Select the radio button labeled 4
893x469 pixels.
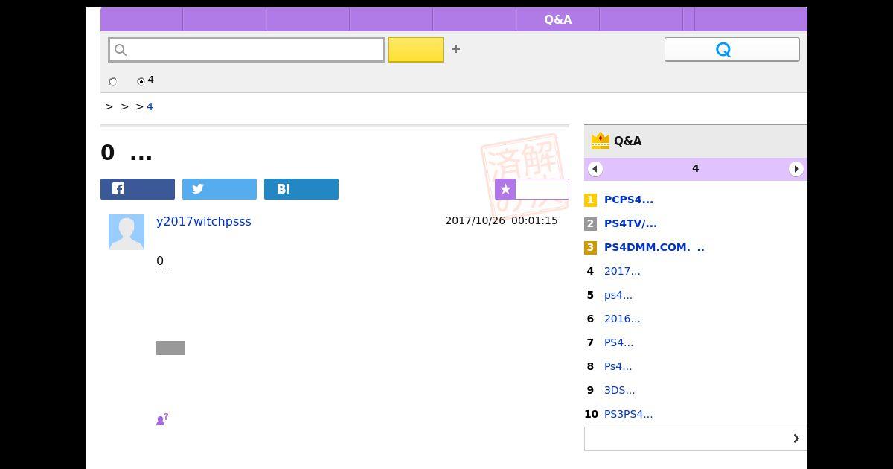click(141, 81)
